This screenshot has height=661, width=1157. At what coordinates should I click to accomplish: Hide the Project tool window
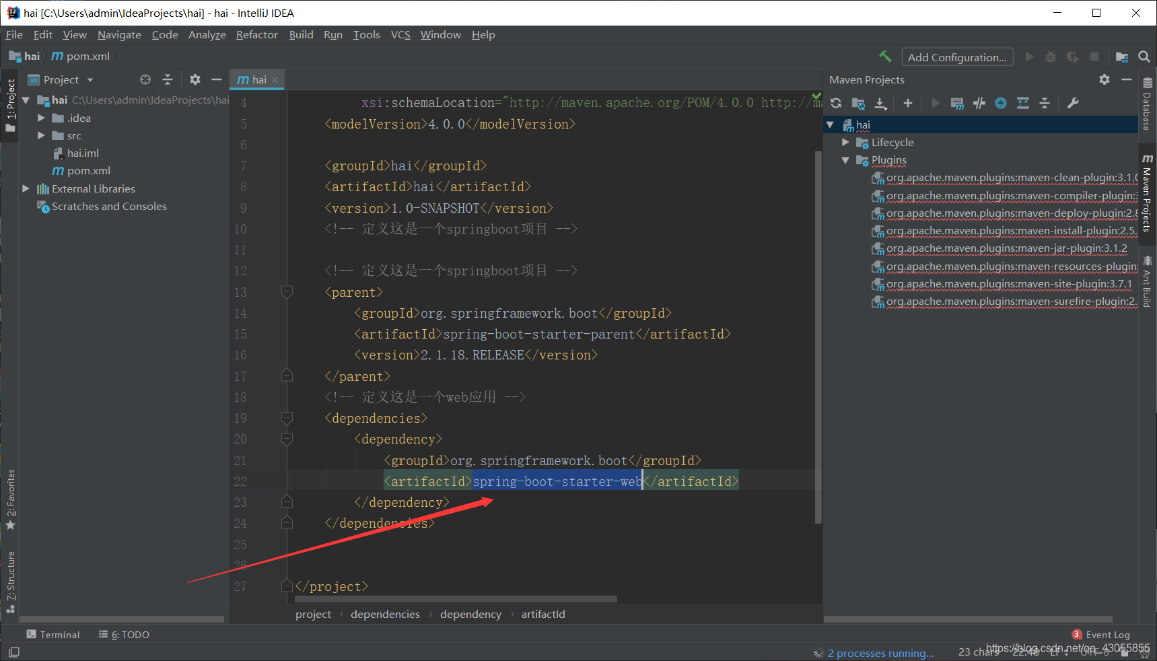(217, 79)
